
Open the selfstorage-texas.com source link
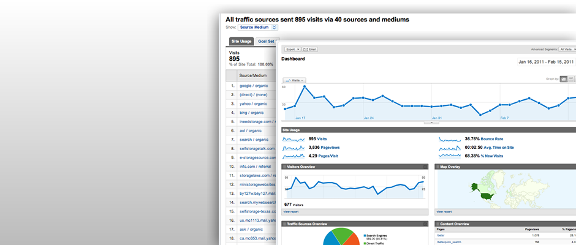[257, 211]
